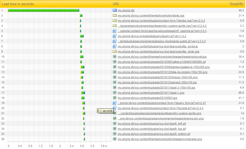Click the image icon for Callme-e1284841805995.gif
The image size is (246, 149).
pyautogui.click(x=115, y=62)
